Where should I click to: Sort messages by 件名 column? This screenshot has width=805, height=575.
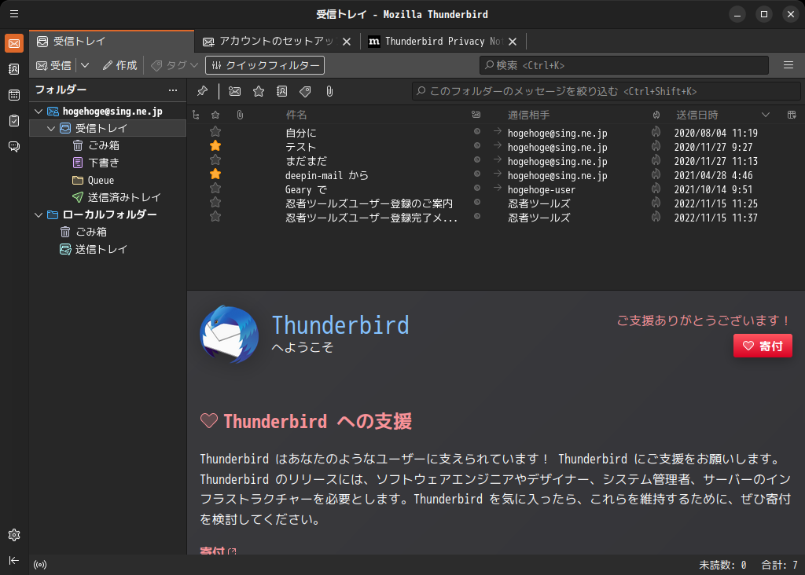click(x=296, y=115)
